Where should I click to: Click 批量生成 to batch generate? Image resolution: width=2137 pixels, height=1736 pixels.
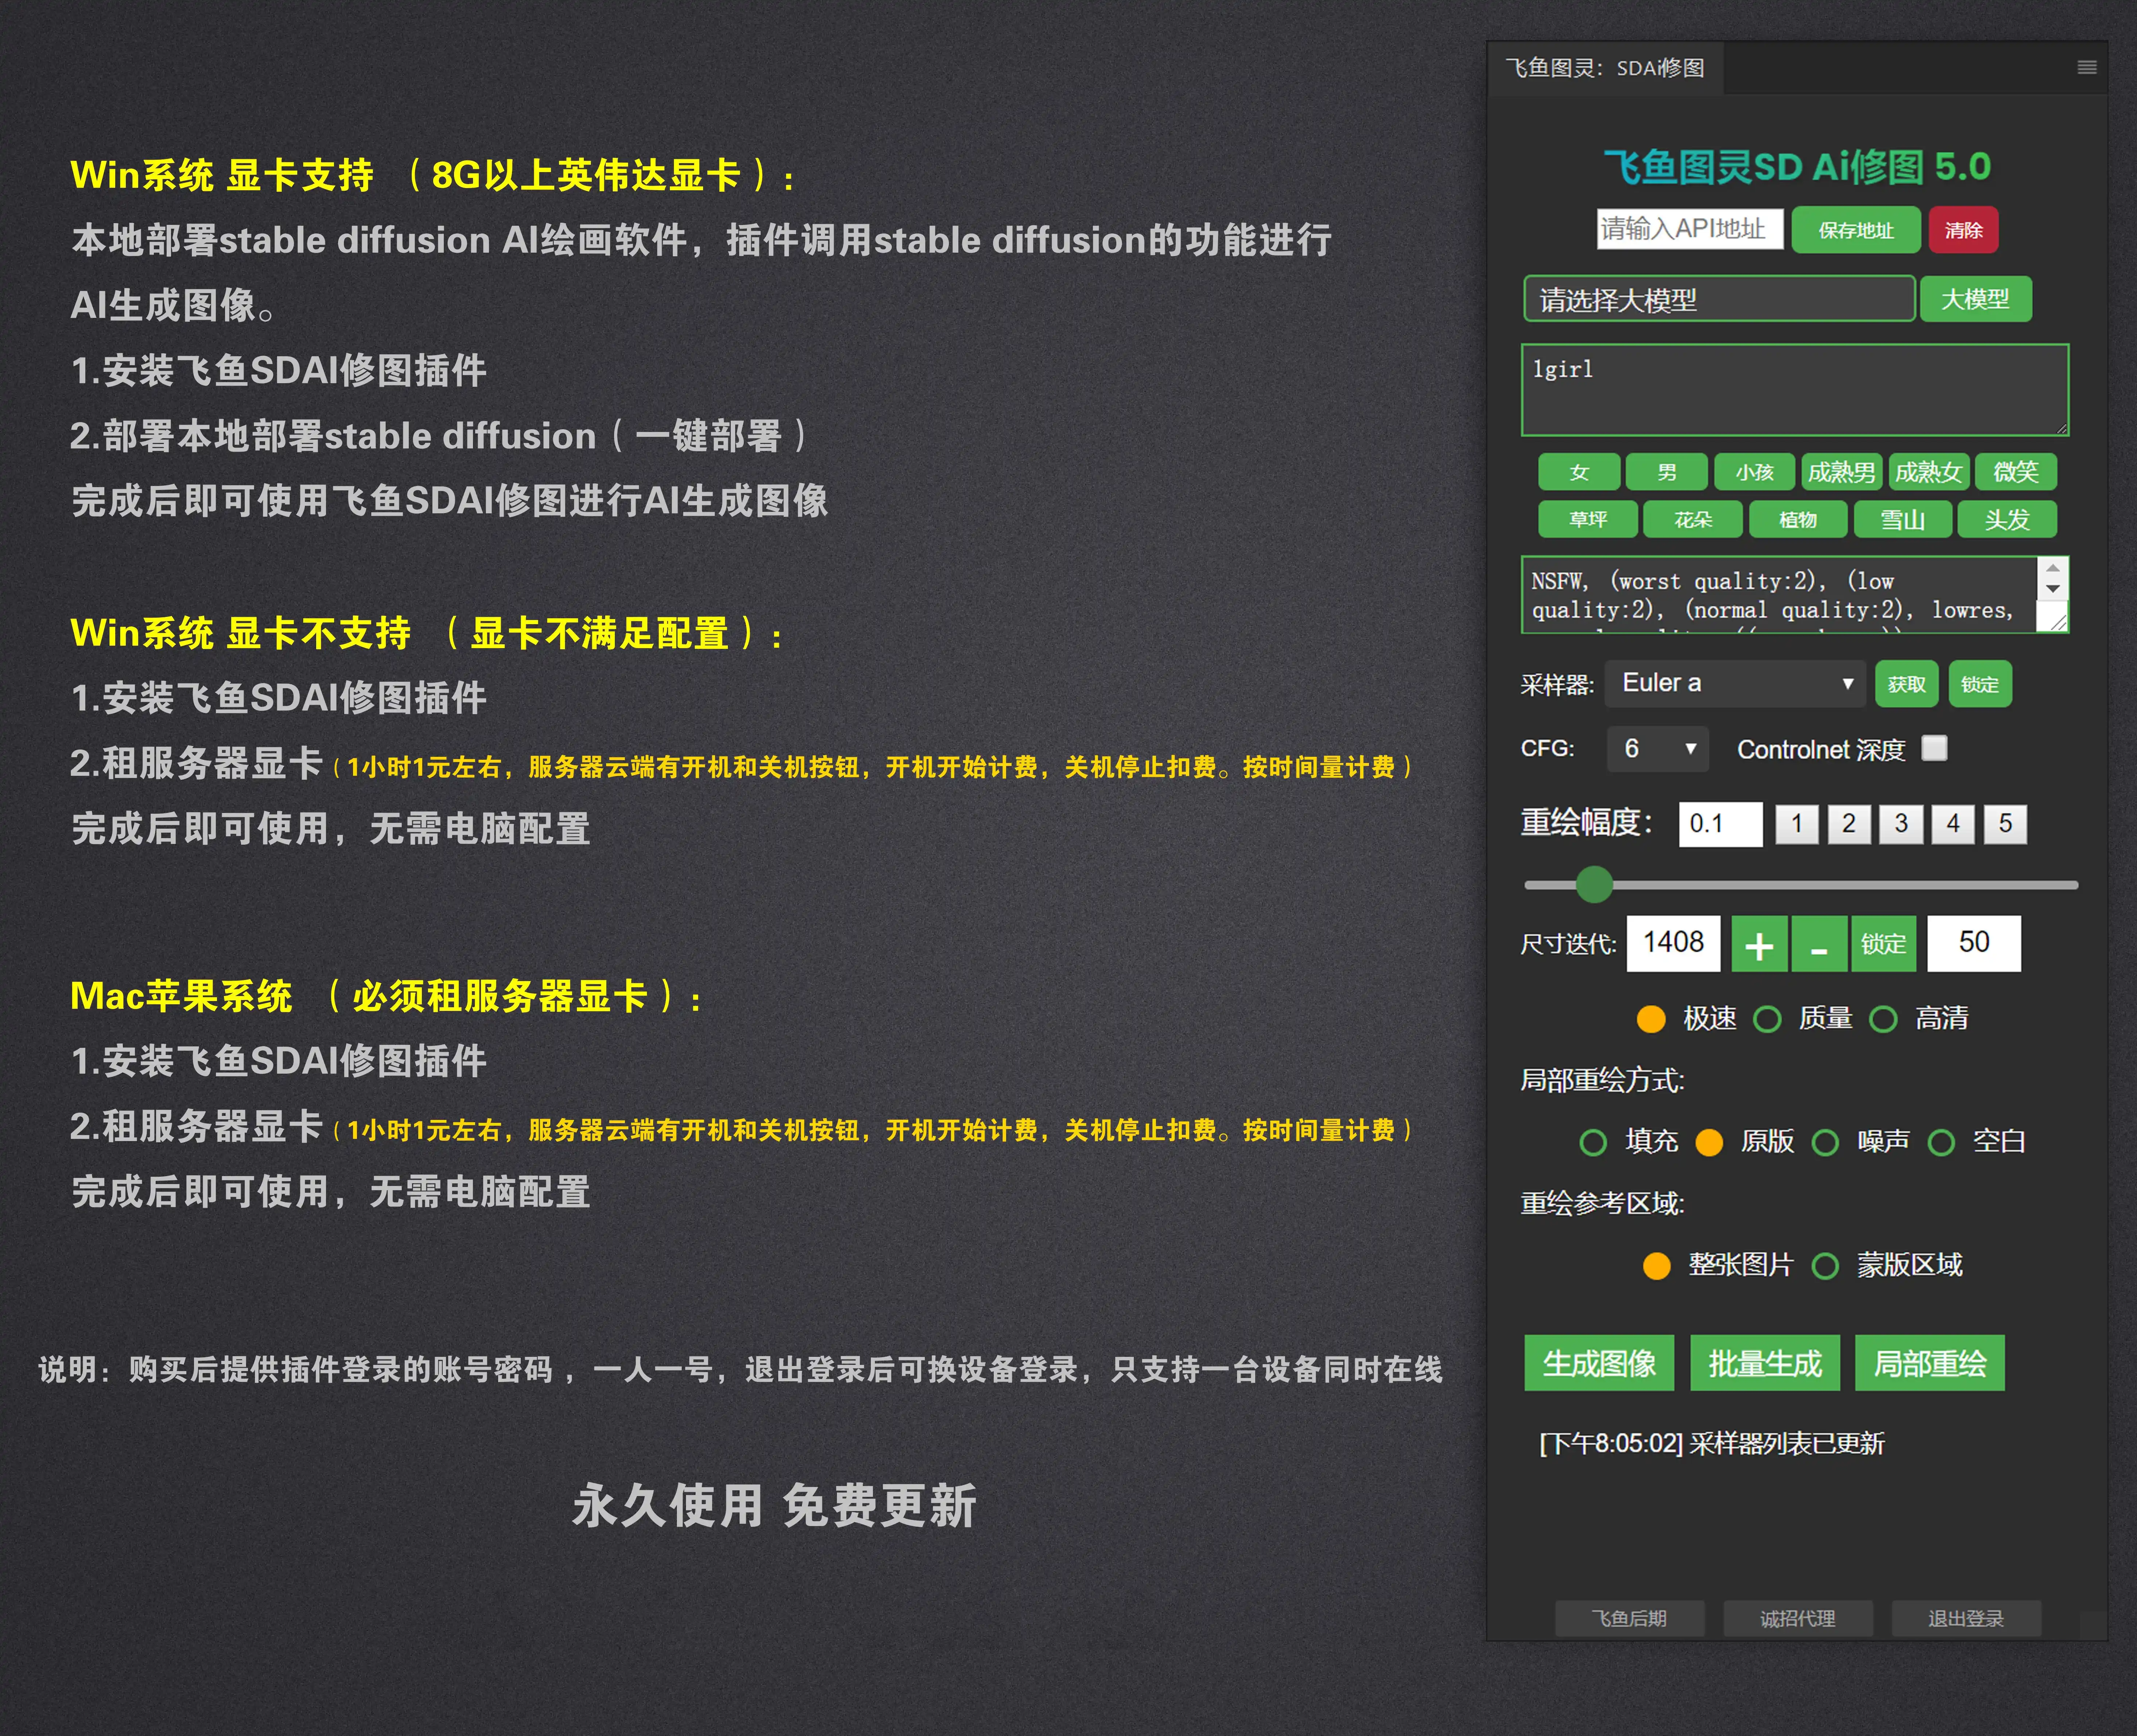(1764, 1363)
